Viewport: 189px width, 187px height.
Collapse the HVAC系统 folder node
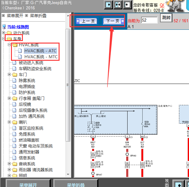point(9,44)
